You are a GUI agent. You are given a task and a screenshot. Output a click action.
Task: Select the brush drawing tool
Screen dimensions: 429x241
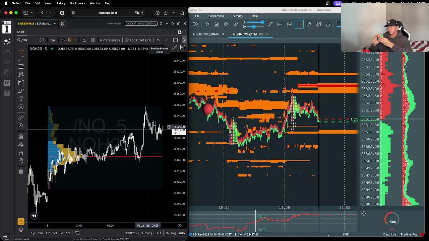[x=21, y=91]
